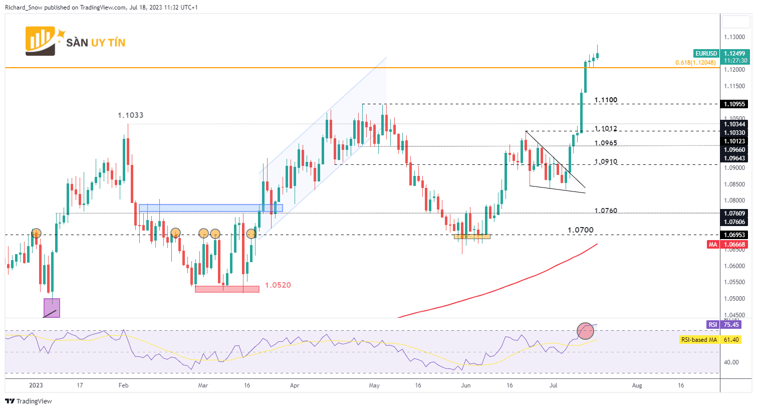Image resolution: width=757 pixels, height=410 pixels.
Task: Click the TradingView logo at the bottom
Action: pos(29,401)
